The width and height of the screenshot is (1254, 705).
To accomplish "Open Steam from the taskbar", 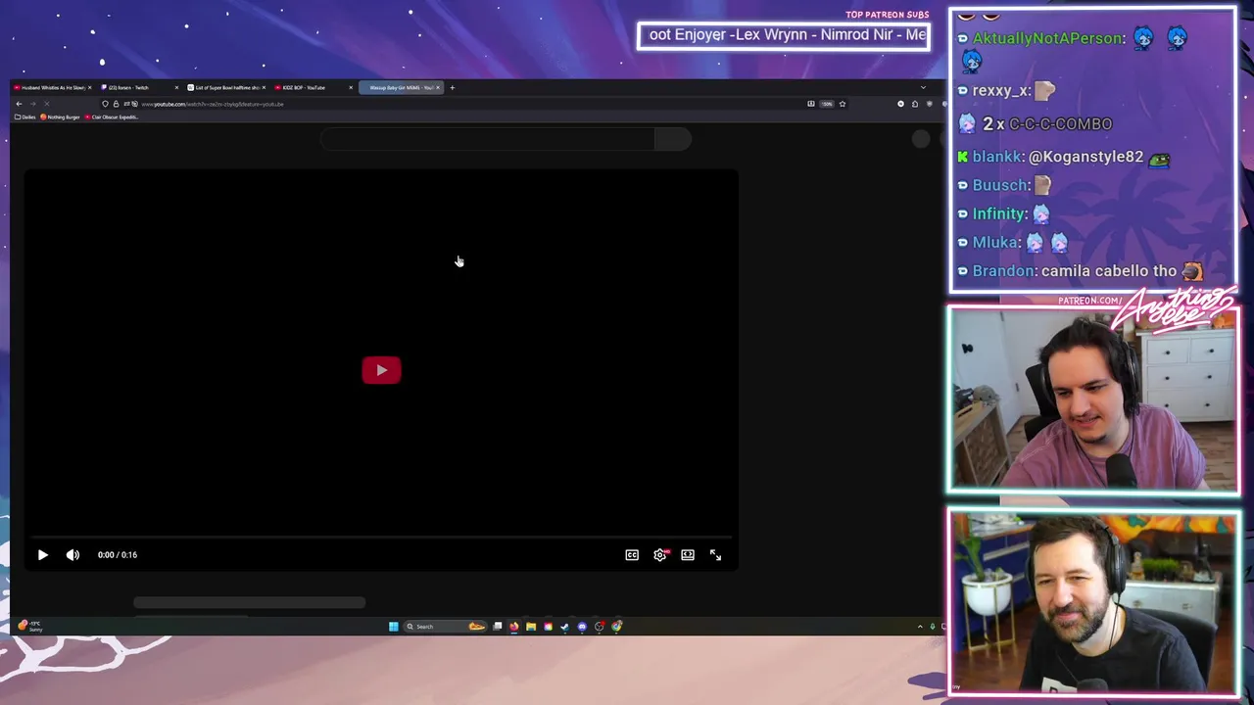I will 564,627.
